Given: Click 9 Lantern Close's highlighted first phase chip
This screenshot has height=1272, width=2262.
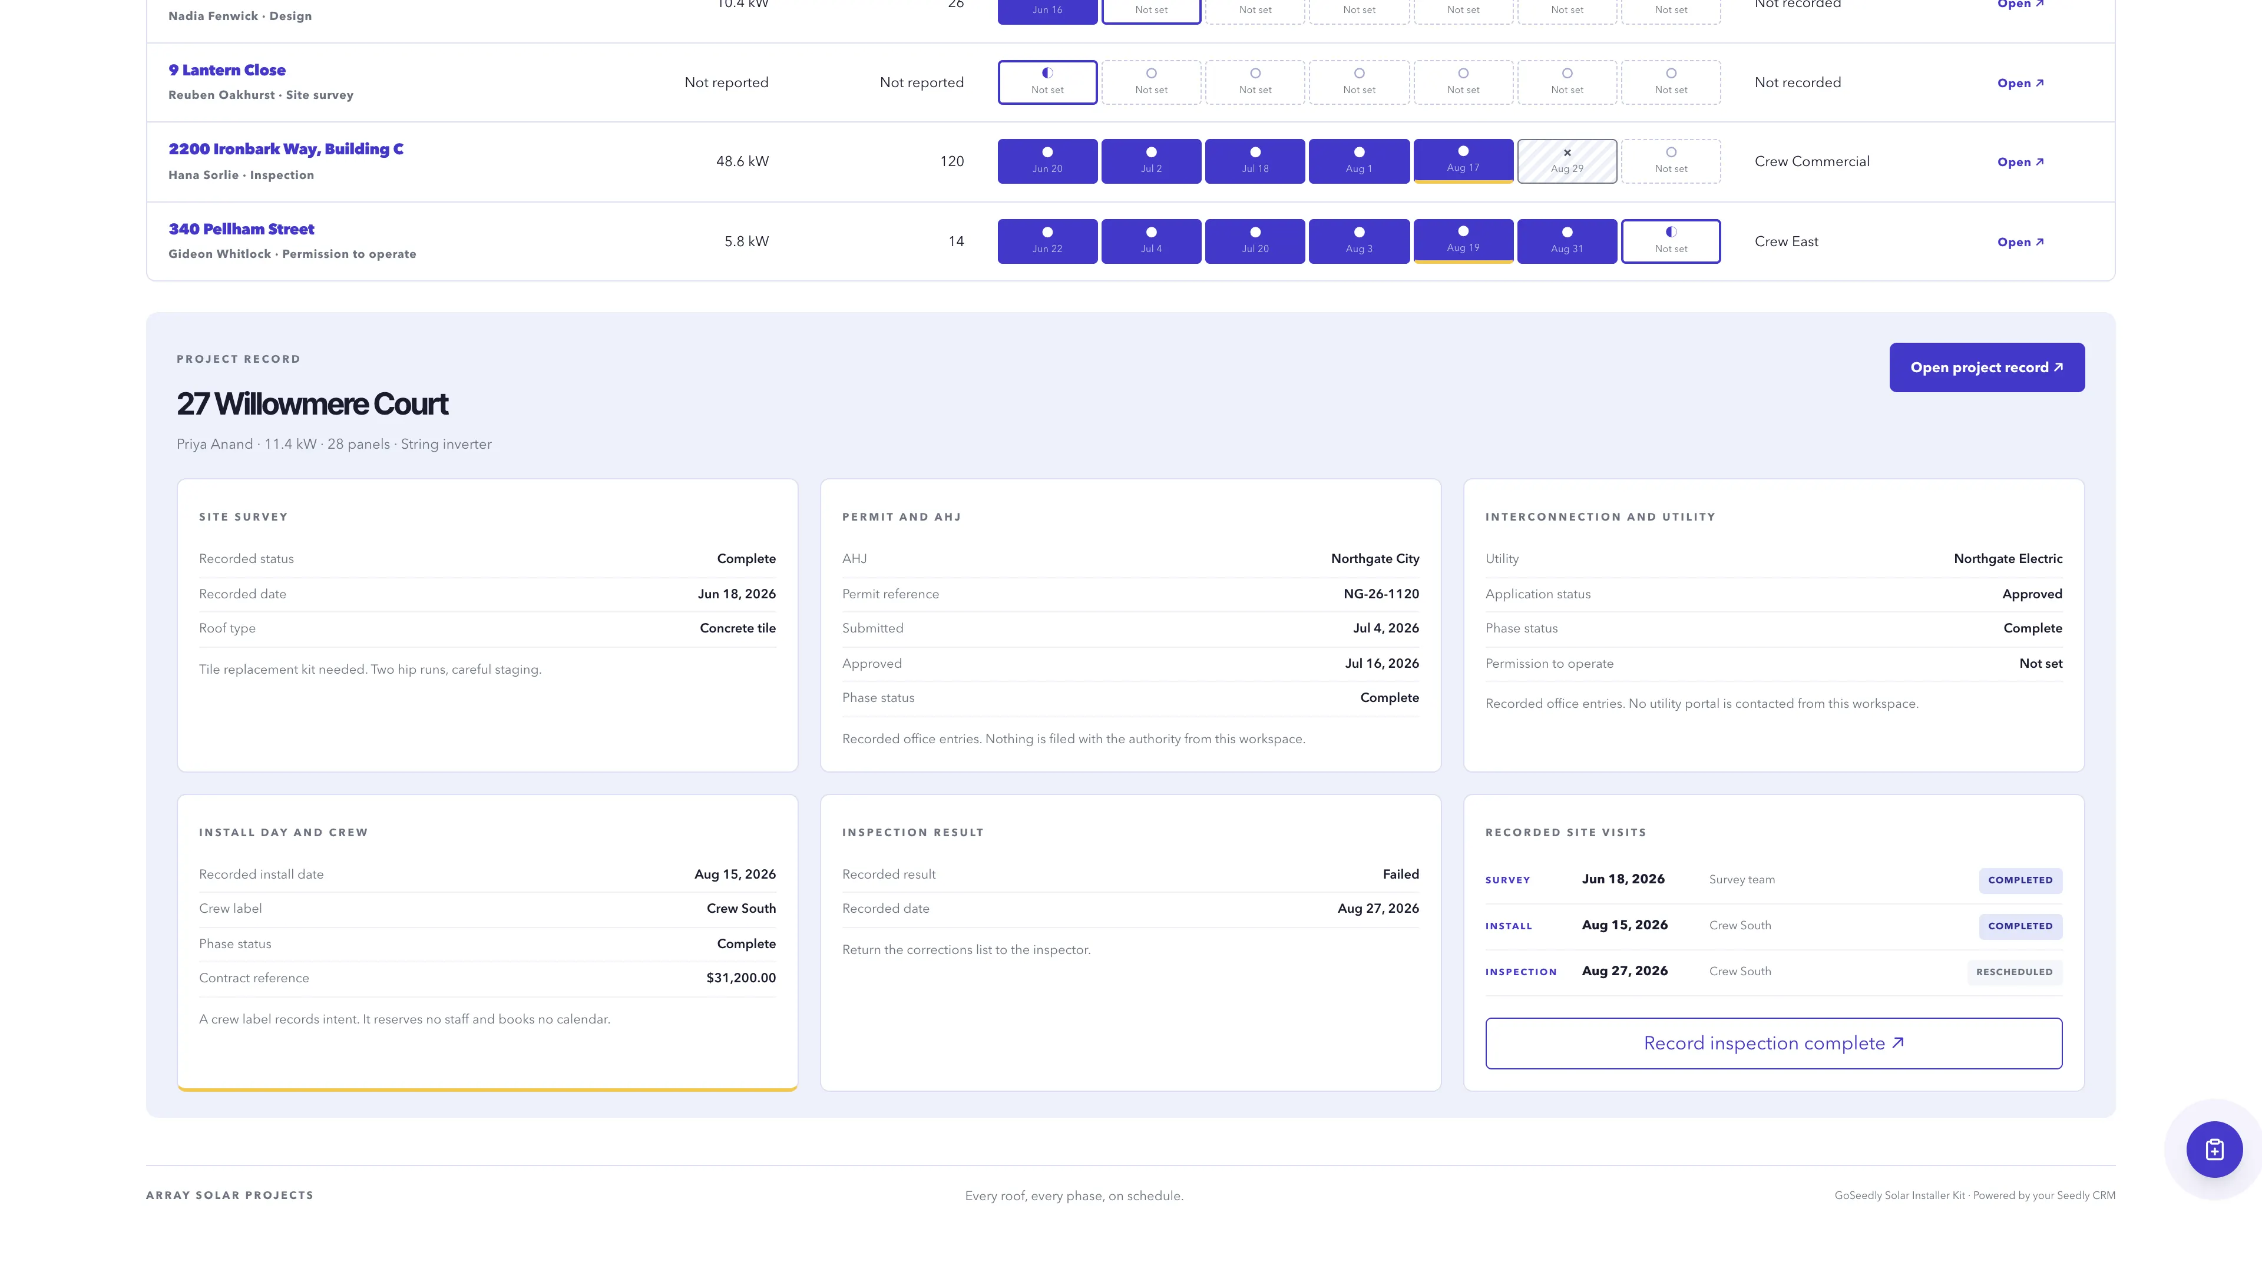Looking at the screenshot, I should point(1047,82).
